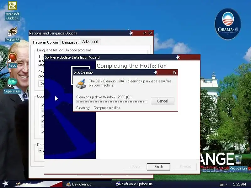The width and height of the screenshot is (251, 188).
Task: Click 'Language for non-Unicode programs' group label
Action: 64,50
